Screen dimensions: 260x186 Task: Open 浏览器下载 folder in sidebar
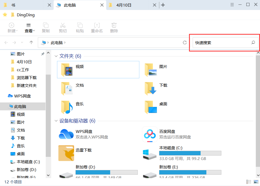tap(24, 77)
